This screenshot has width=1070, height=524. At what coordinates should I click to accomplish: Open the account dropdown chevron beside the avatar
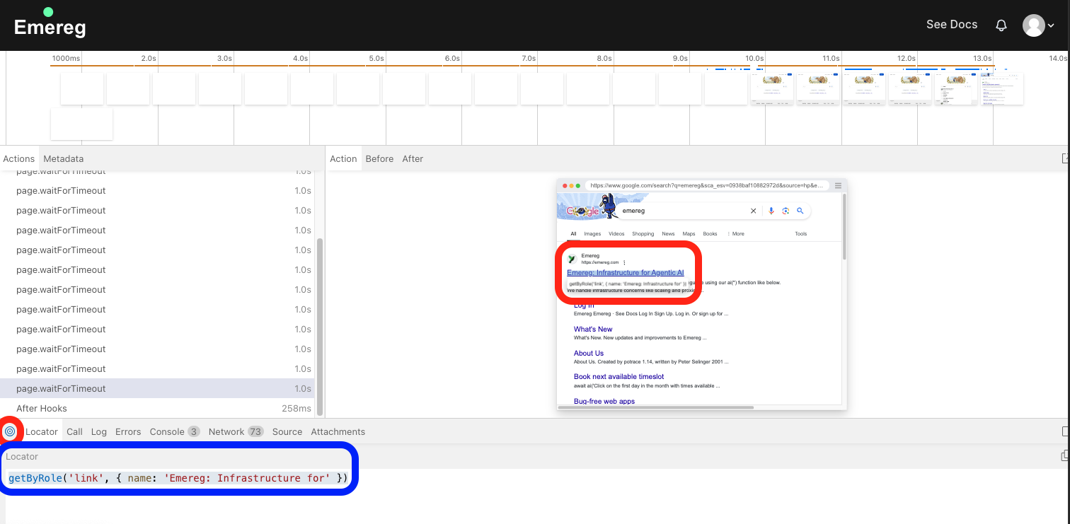point(1051,25)
